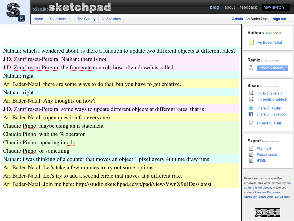Open the Admin link

[237, 19]
